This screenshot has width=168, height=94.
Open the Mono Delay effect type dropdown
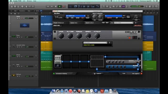coord(95,43)
